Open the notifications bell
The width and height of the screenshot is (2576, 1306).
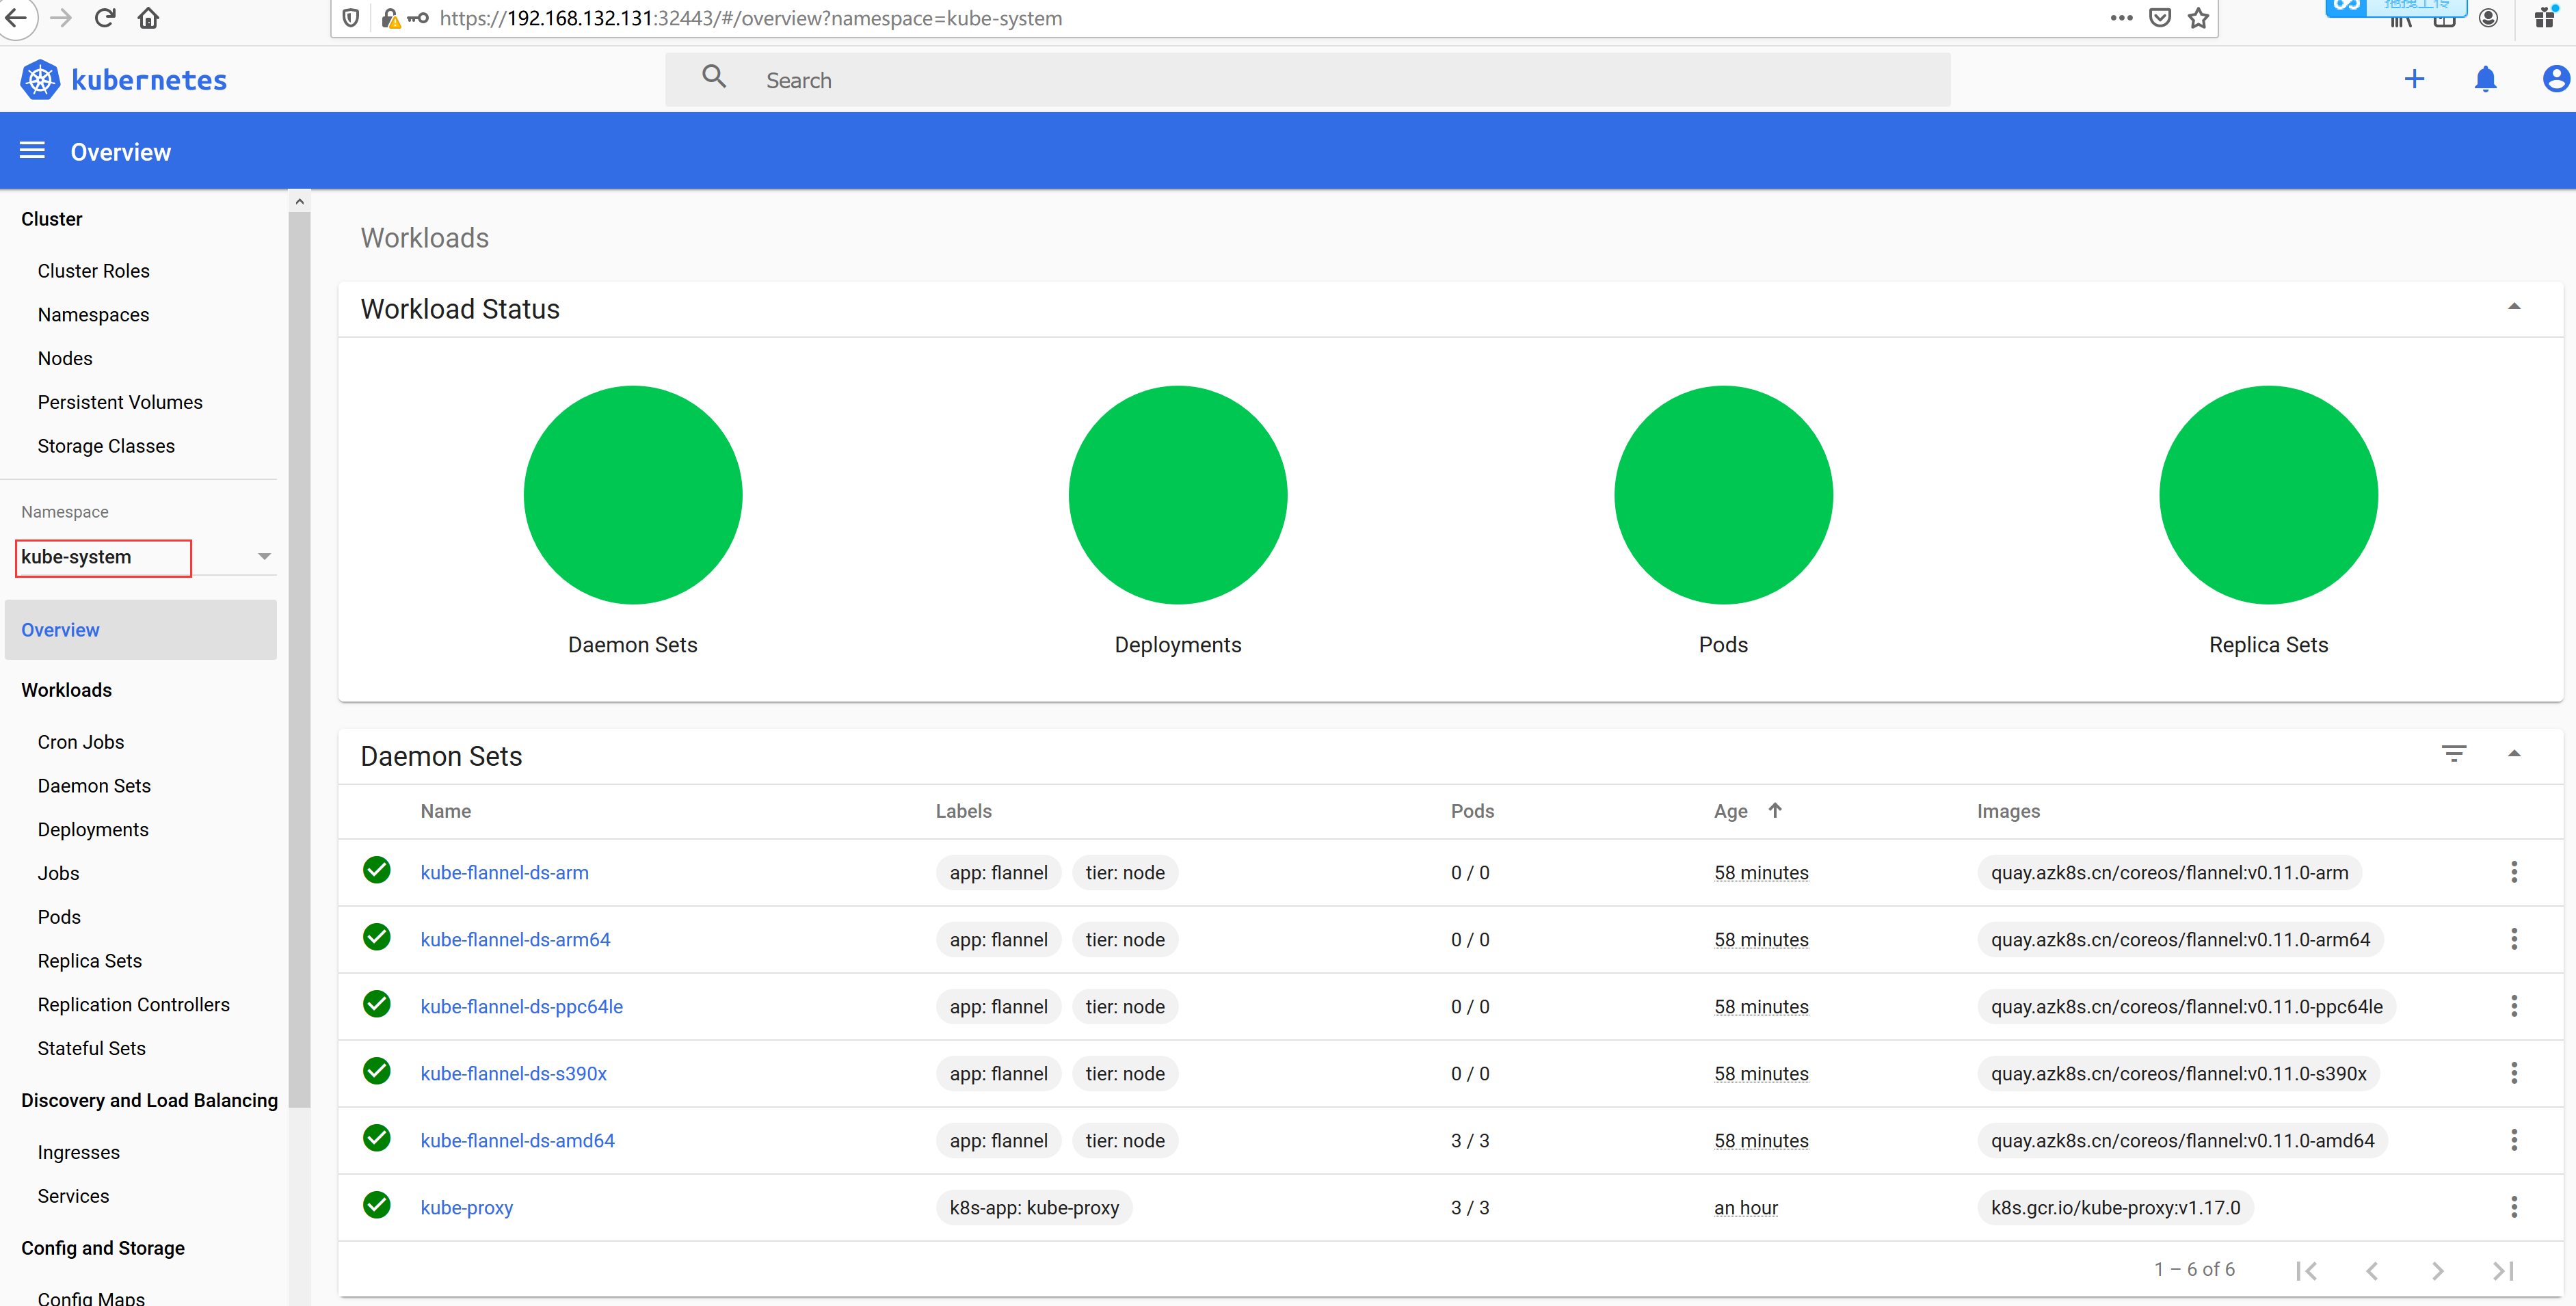pos(2485,80)
